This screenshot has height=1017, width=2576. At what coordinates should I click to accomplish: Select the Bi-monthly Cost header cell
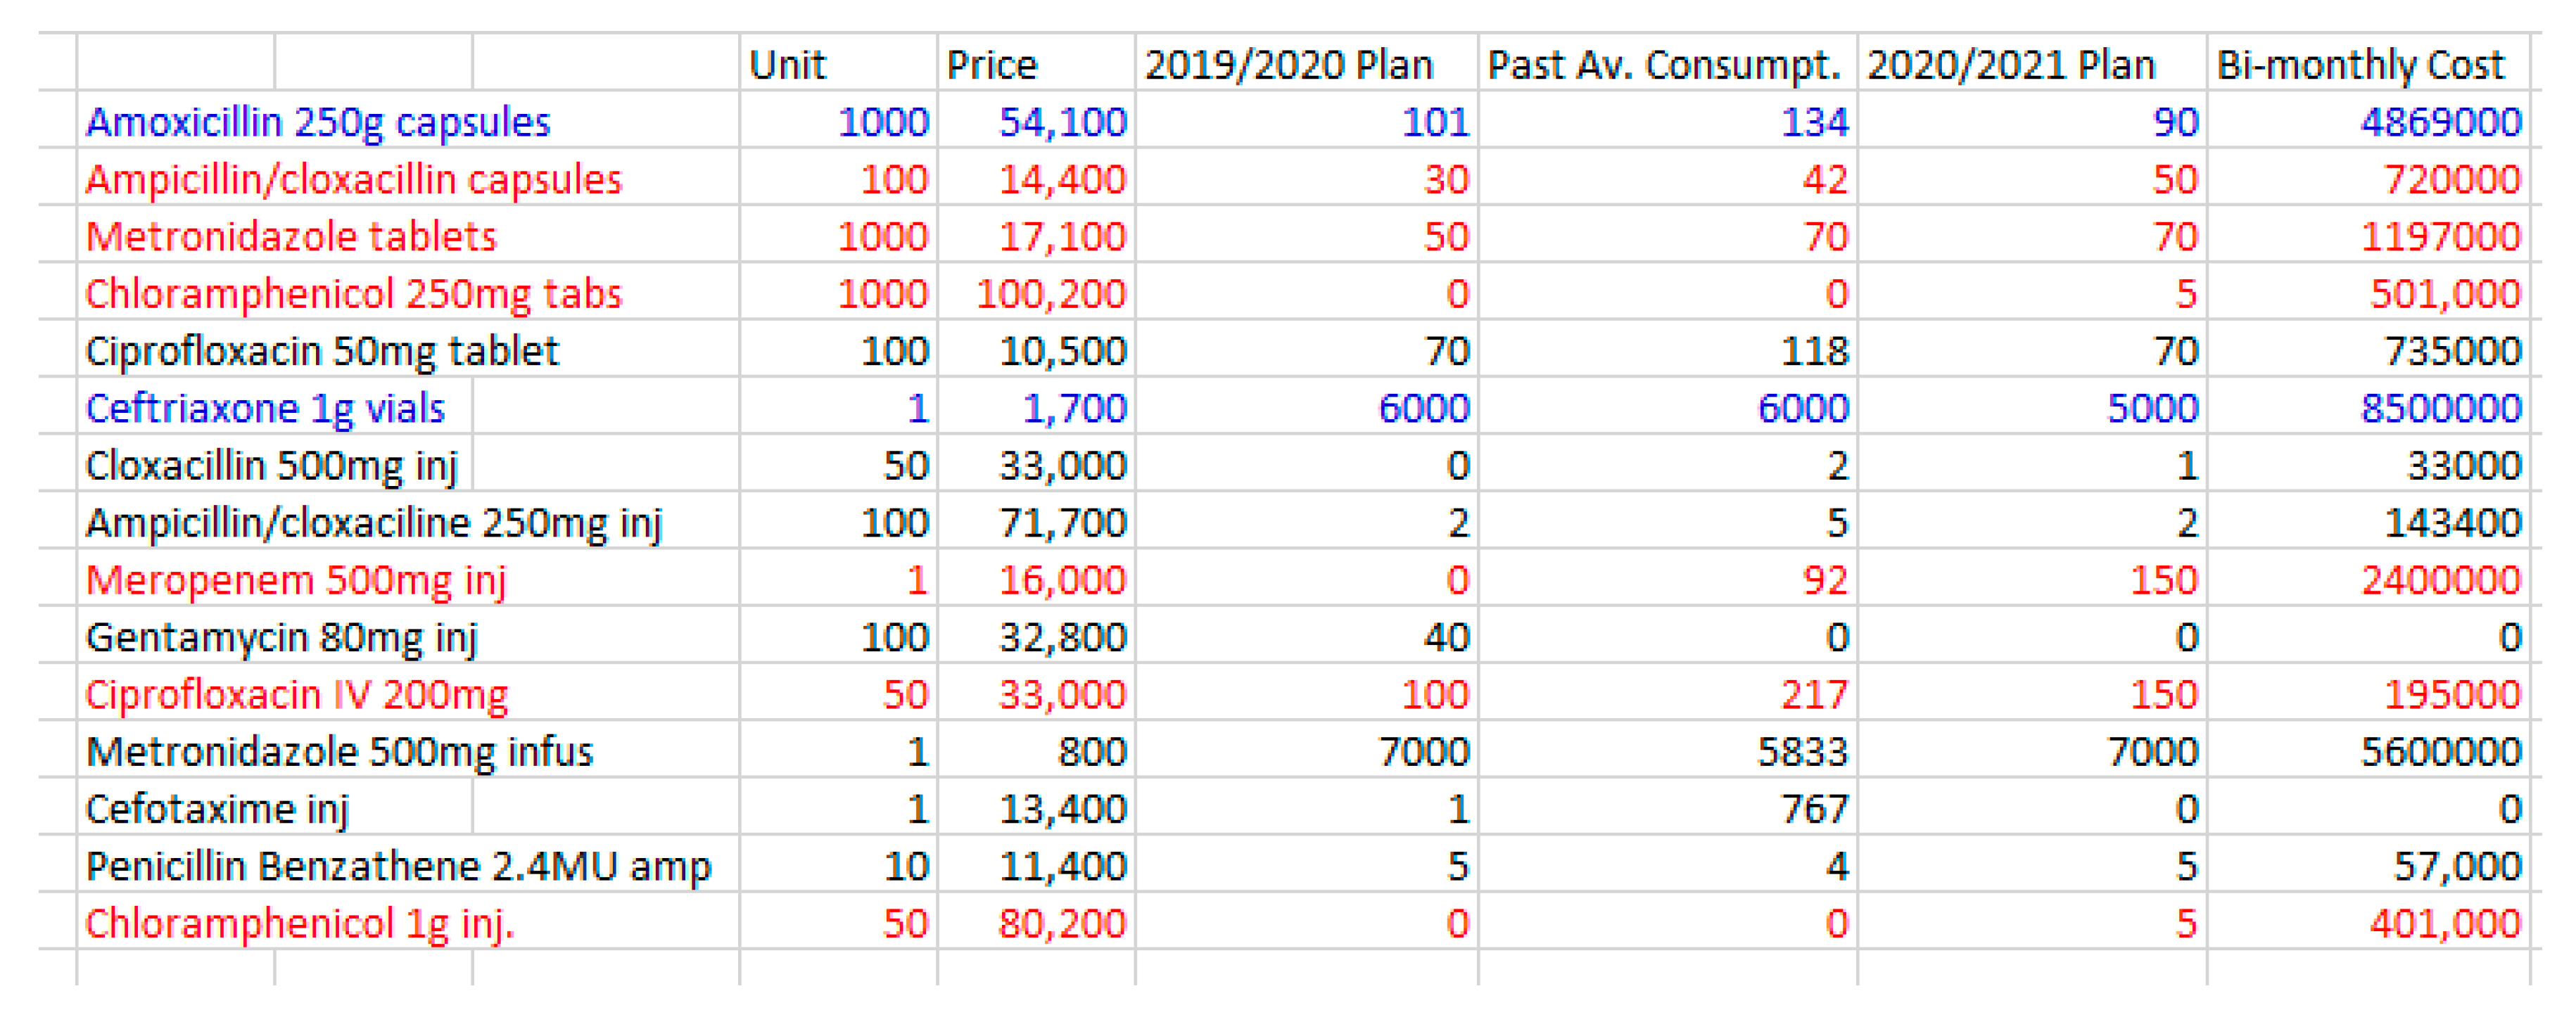click(2360, 65)
